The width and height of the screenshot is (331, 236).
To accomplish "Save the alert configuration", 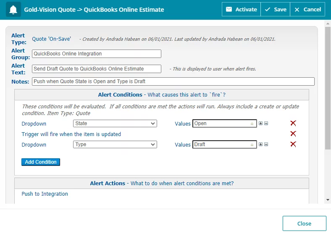I will coord(276,9).
